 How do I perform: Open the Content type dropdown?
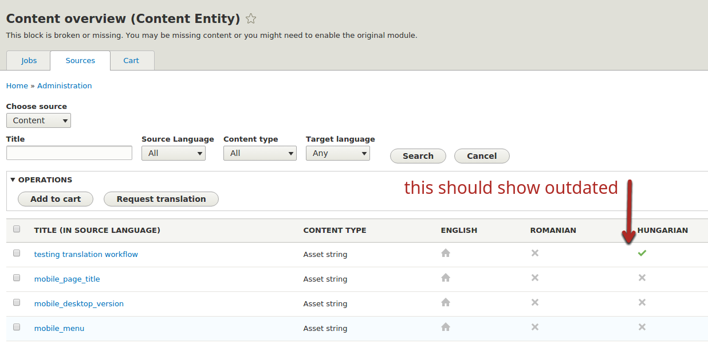click(x=259, y=153)
